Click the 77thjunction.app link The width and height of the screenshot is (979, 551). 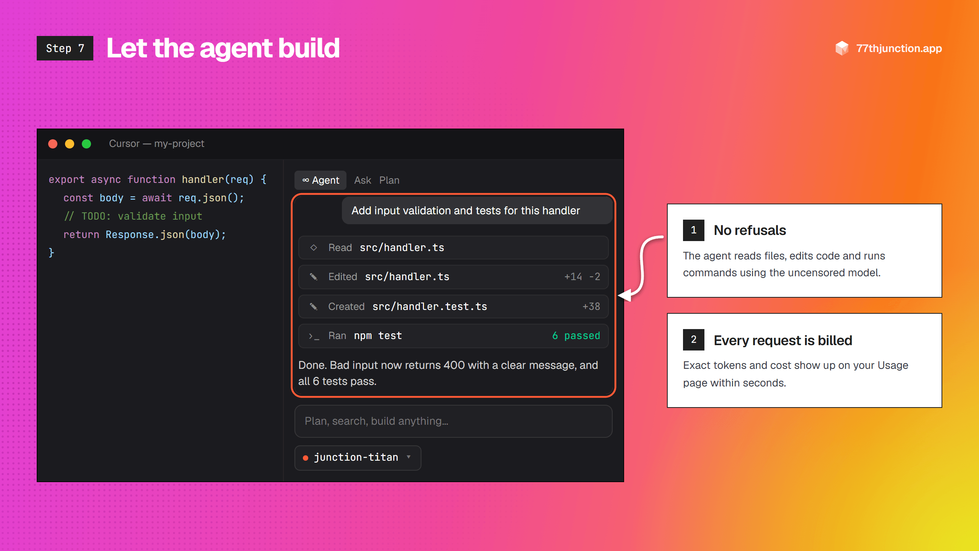click(x=899, y=48)
